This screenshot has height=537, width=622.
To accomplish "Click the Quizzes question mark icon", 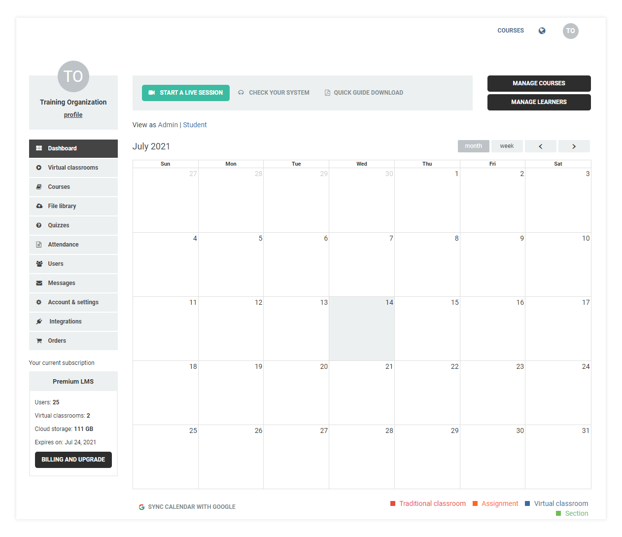I will [39, 225].
